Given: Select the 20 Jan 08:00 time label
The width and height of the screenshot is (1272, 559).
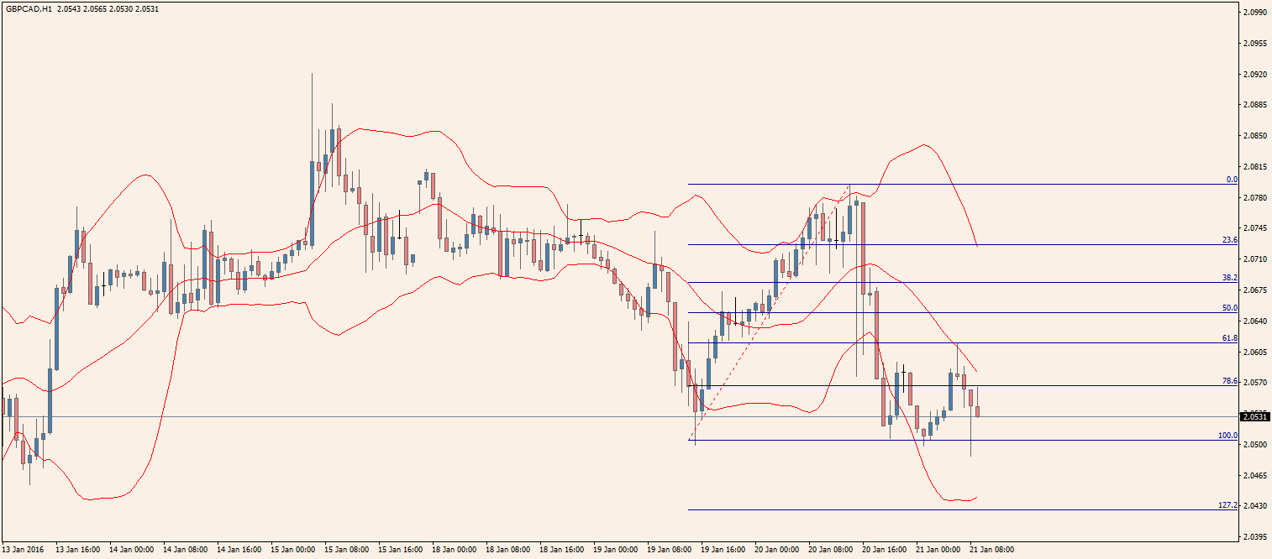Looking at the screenshot, I should 830,550.
